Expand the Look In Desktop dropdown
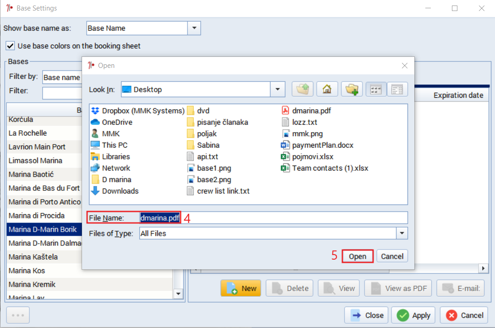 pyautogui.click(x=277, y=89)
